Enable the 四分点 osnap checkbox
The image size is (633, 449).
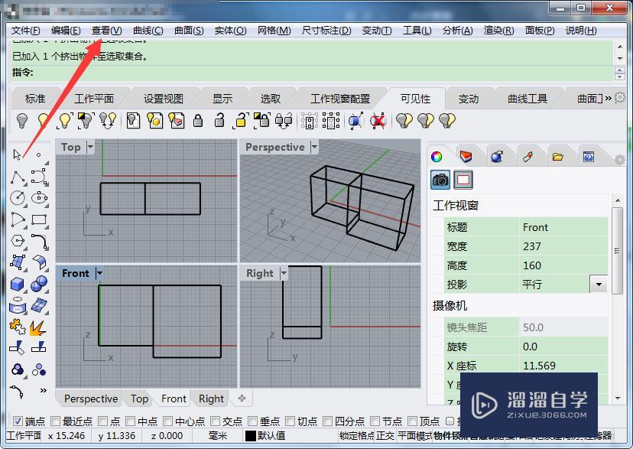coord(327,421)
